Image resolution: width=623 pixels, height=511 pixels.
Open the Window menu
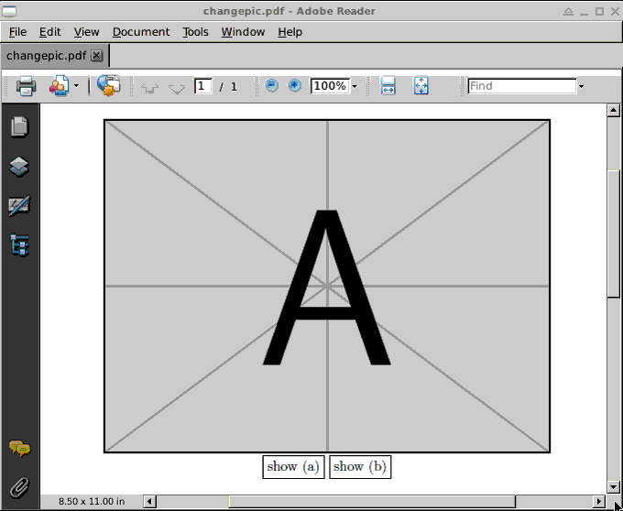click(x=243, y=32)
